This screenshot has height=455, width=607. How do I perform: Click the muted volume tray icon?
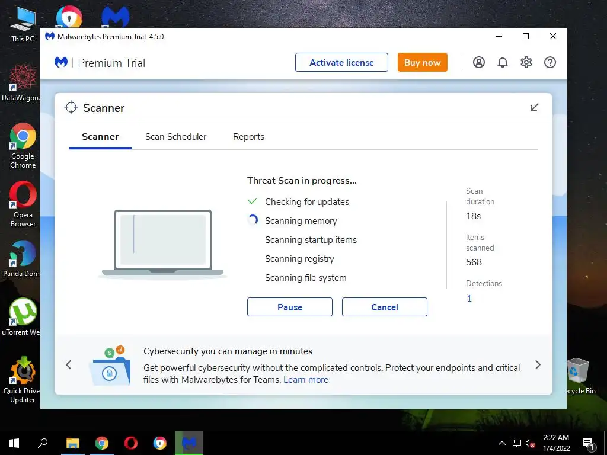coord(531,443)
